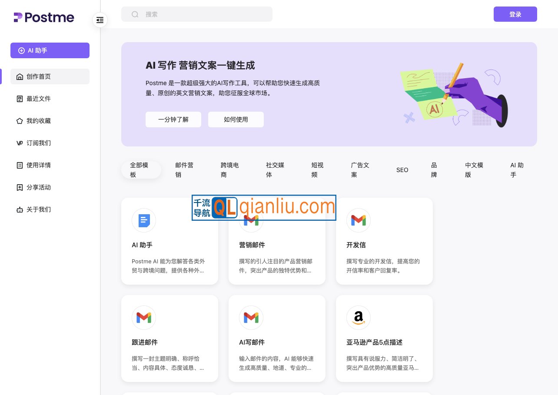Click inside the 搜索 search field
558x395 pixels.
204,14
